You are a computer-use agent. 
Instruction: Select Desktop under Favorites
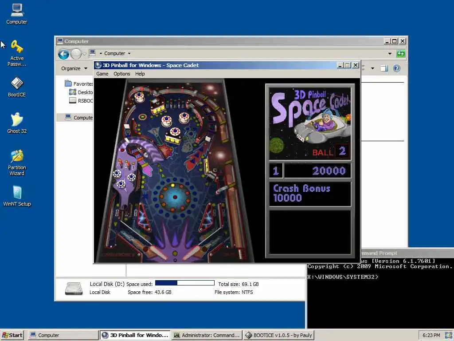[81, 92]
